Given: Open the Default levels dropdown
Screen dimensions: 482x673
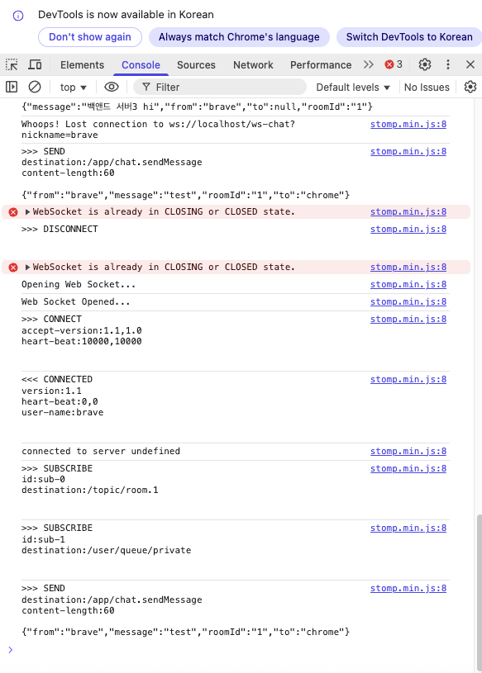Looking at the screenshot, I should [353, 88].
